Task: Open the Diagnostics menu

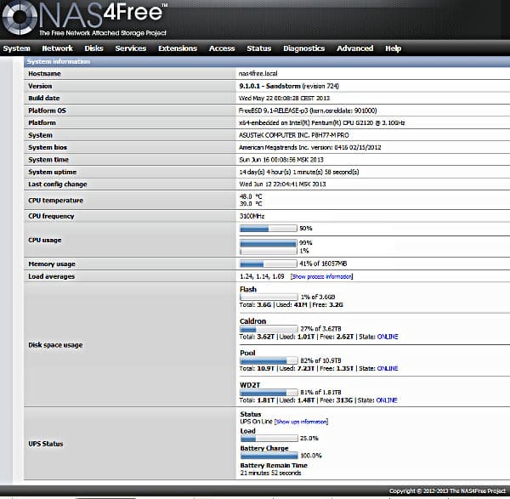Action: tap(303, 48)
